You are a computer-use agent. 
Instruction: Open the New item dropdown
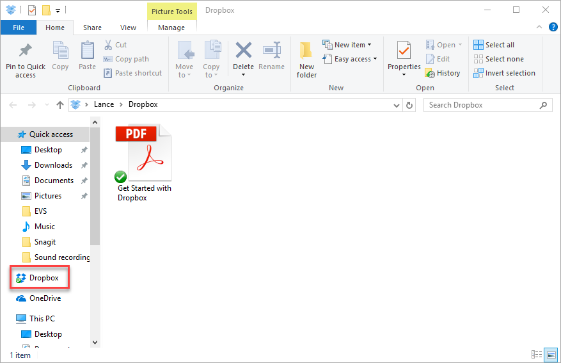[347, 45]
